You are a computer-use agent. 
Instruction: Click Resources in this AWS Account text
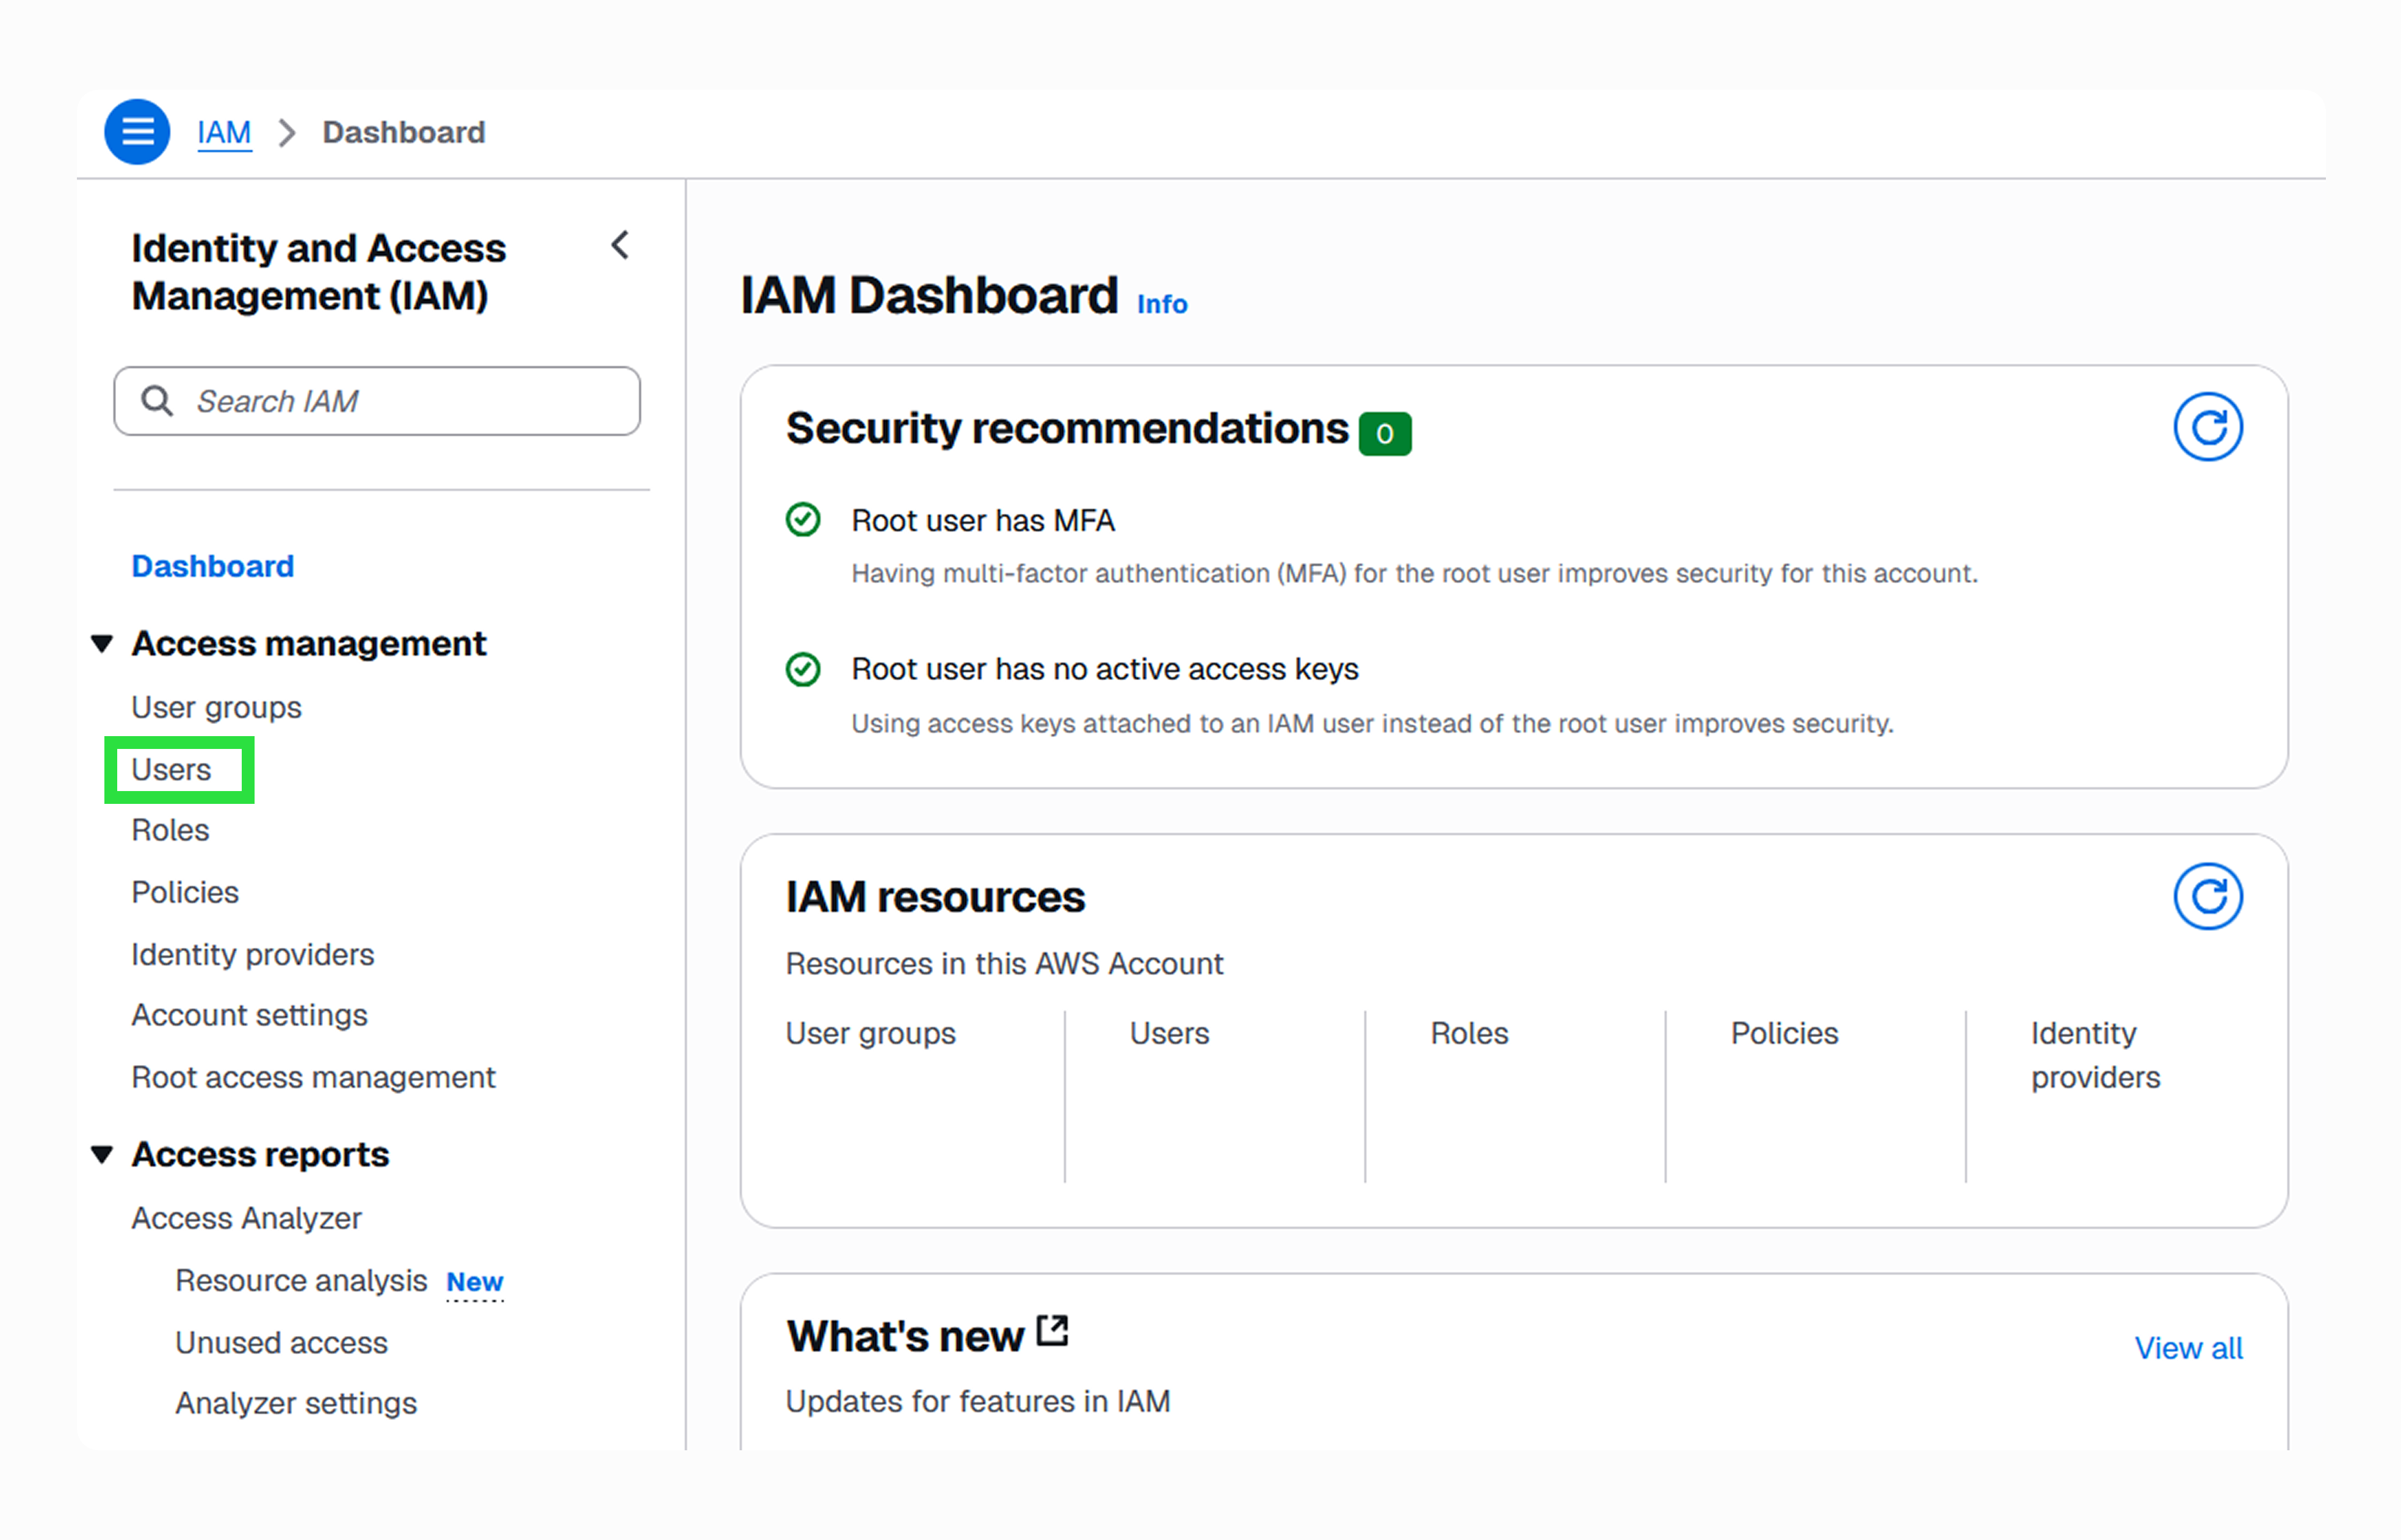click(x=1004, y=964)
